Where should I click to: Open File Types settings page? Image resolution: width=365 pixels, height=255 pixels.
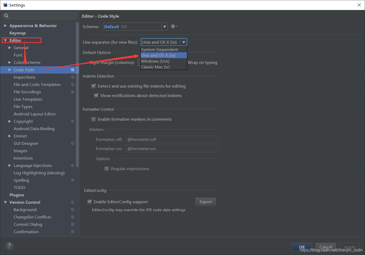point(23,106)
